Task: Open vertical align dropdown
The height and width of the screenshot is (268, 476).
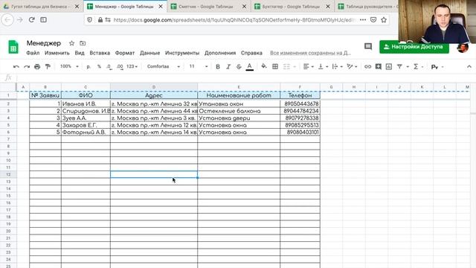Action: tap(322, 66)
